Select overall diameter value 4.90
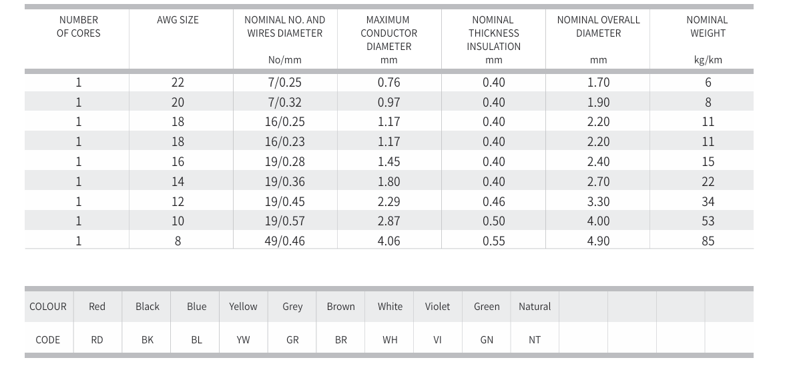791x386 pixels. 598,241
